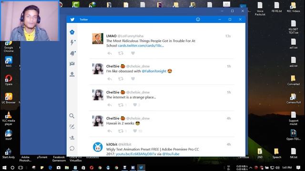
Task: Open Google Chrome desktop shortcut
Action: click(x=9, y=47)
